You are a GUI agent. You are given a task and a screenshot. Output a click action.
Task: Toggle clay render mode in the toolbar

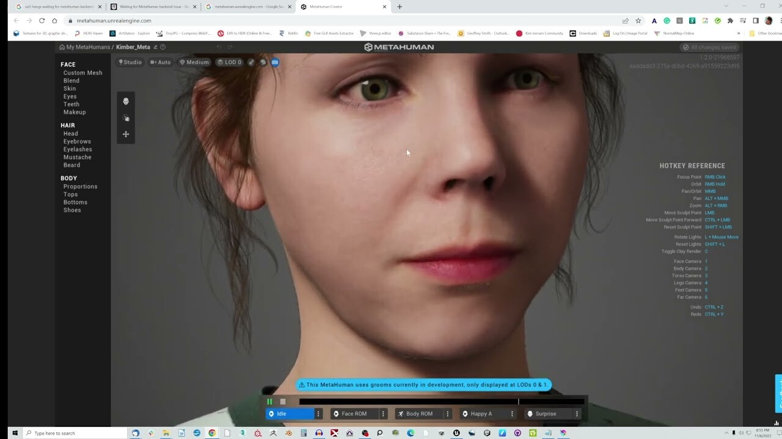(x=251, y=62)
